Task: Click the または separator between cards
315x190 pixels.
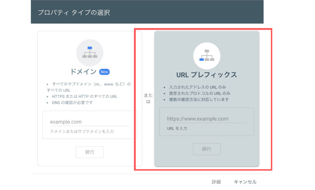Action: (x=148, y=99)
